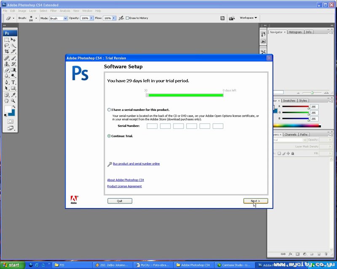Image resolution: width=337 pixels, height=269 pixels.
Task: Open the Product License Agreement link
Action: tap(124, 186)
